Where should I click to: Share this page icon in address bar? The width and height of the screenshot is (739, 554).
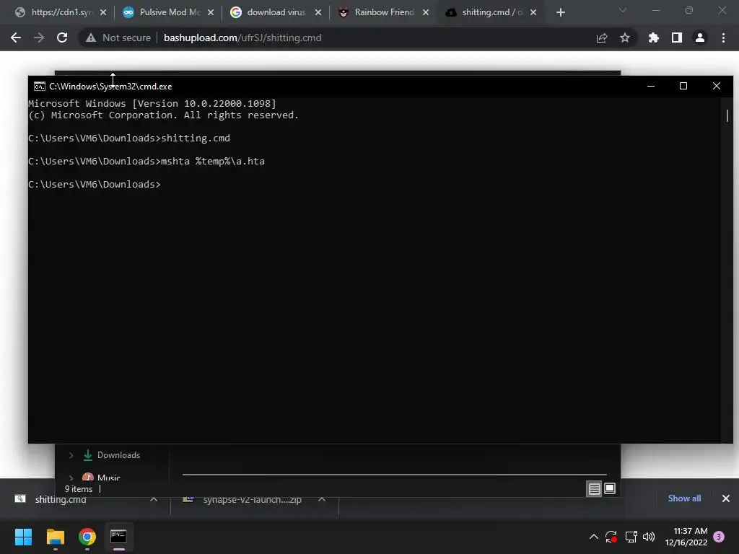(602, 38)
